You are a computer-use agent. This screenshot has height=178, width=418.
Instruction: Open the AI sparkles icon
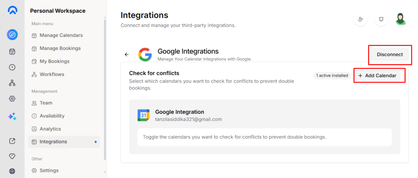pyautogui.click(x=12, y=117)
